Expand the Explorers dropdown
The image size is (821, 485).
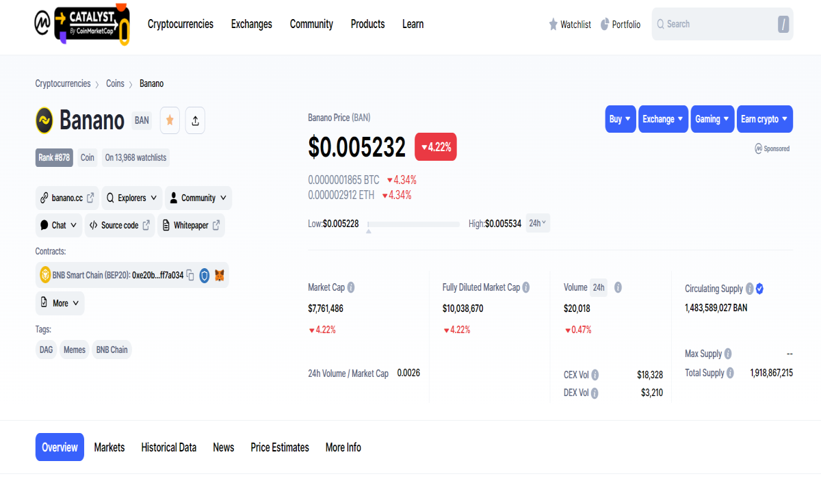(x=132, y=198)
